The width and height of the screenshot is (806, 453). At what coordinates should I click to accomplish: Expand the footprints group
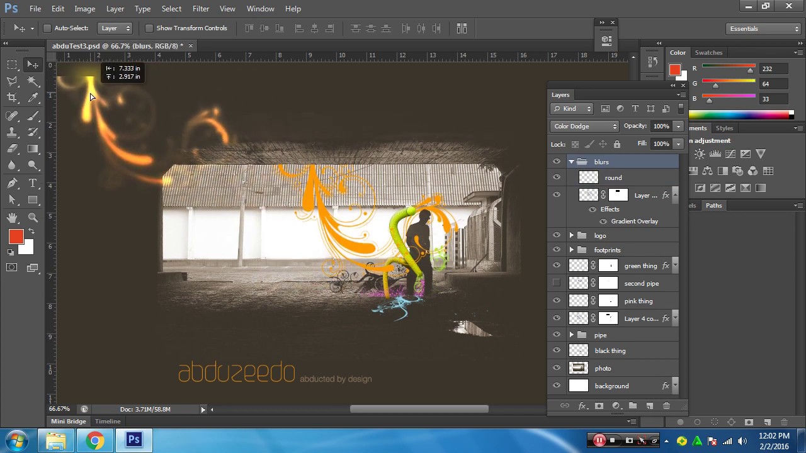pyautogui.click(x=571, y=250)
